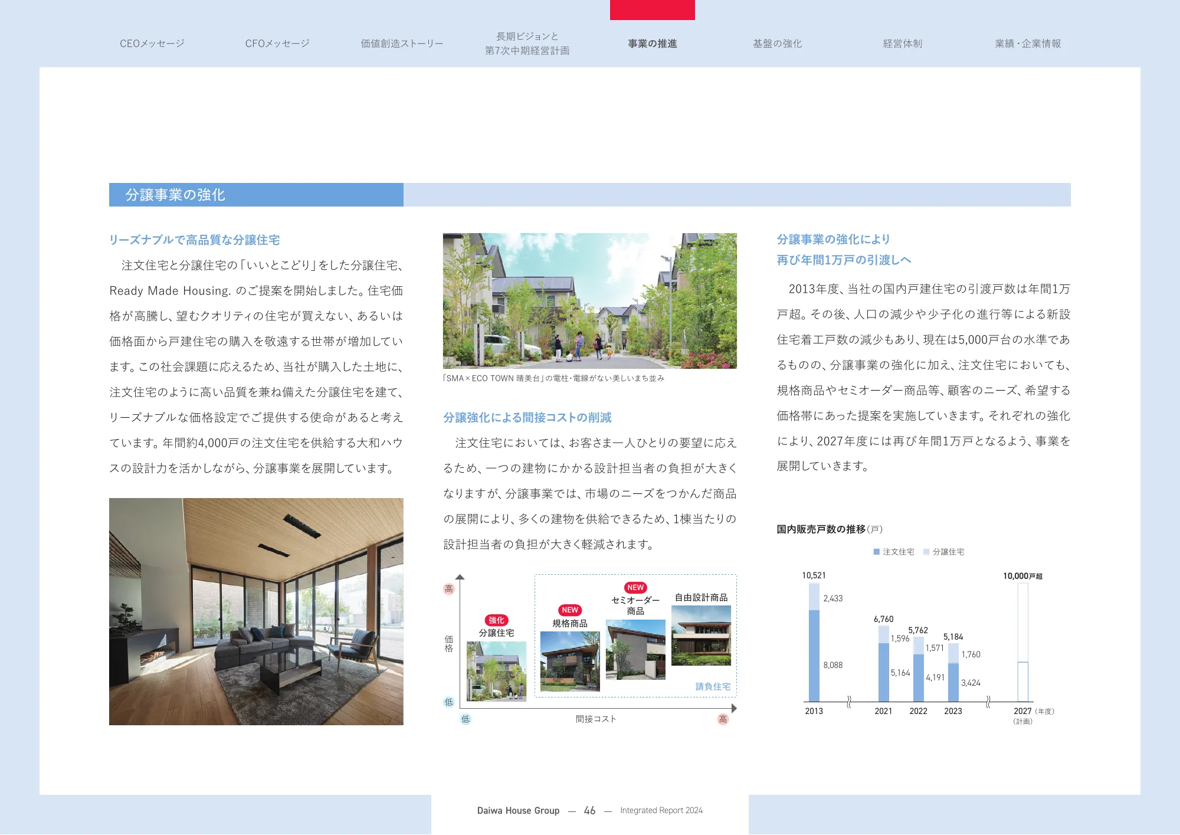Go to 価値創造ストーリー section tab
1180x835 pixels.
tap(402, 44)
